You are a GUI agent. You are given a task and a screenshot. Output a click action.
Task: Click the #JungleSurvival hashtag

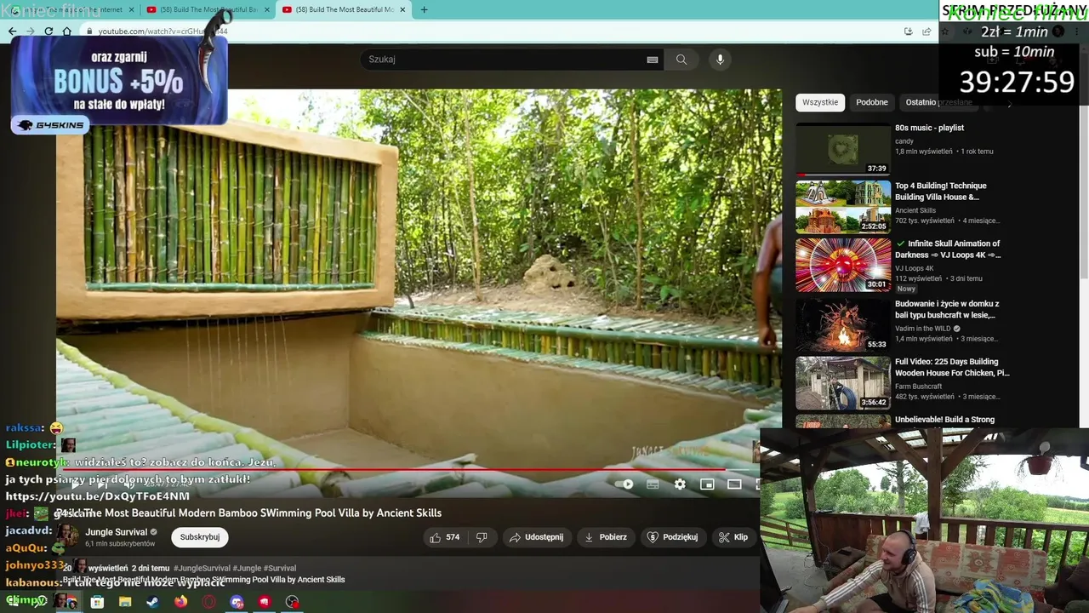[202, 568]
